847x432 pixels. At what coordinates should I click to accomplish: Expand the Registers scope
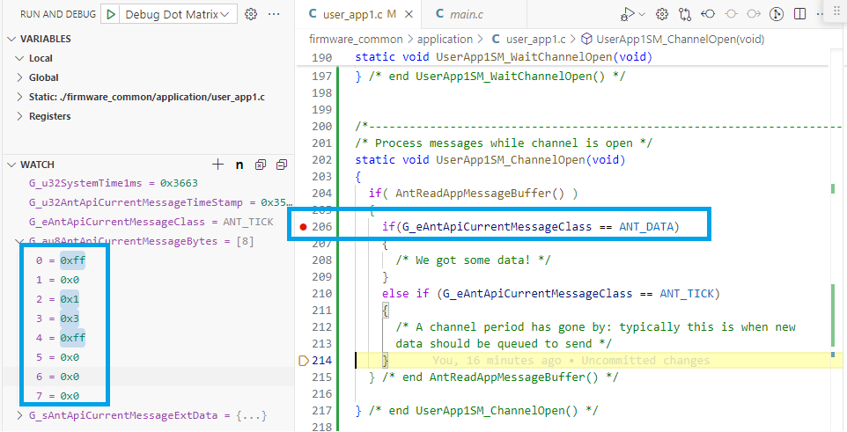click(x=20, y=116)
